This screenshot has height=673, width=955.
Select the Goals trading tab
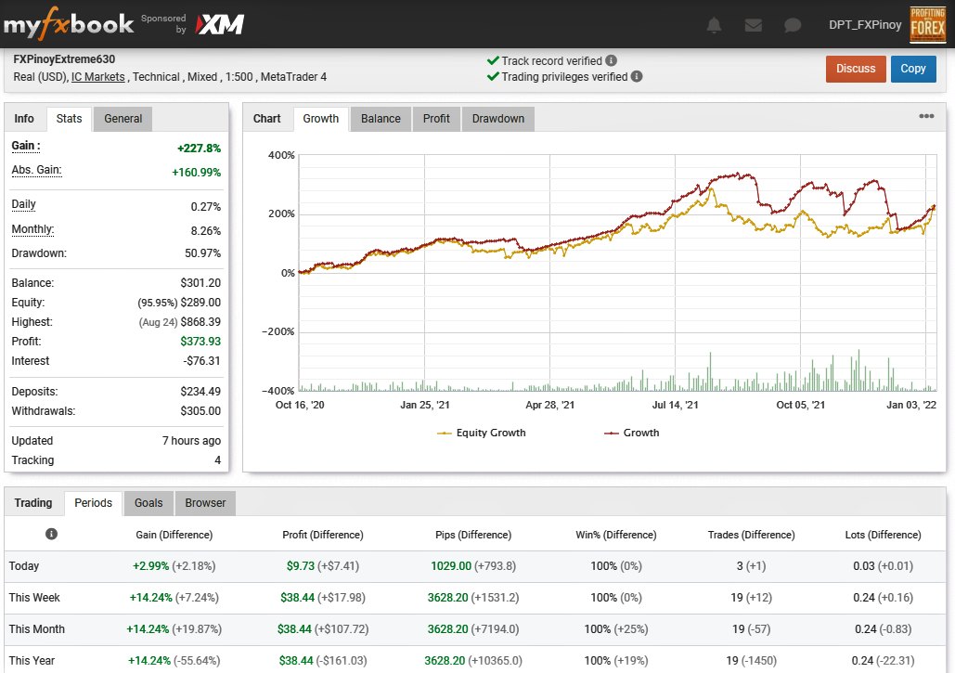(148, 503)
